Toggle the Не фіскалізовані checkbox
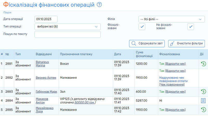Screen dimensions: 208x116 [191, 27]
